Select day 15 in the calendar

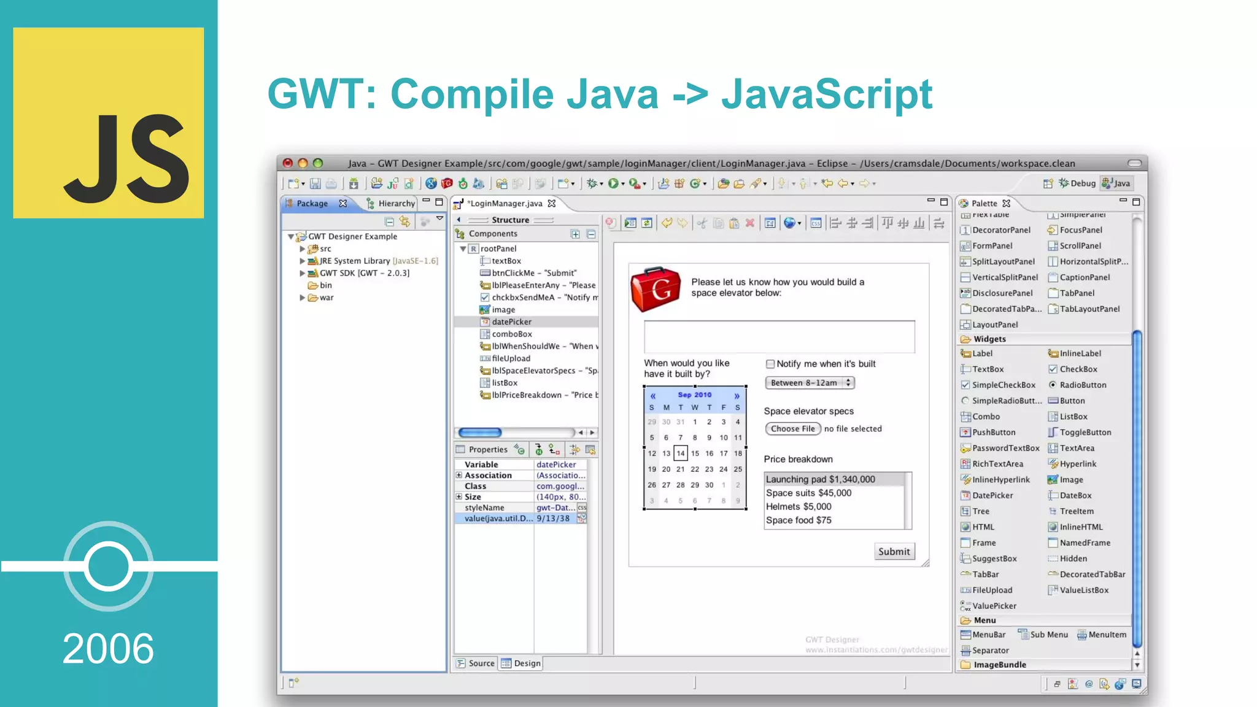click(x=695, y=453)
